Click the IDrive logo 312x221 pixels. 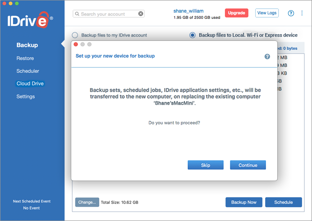tap(30, 20)
